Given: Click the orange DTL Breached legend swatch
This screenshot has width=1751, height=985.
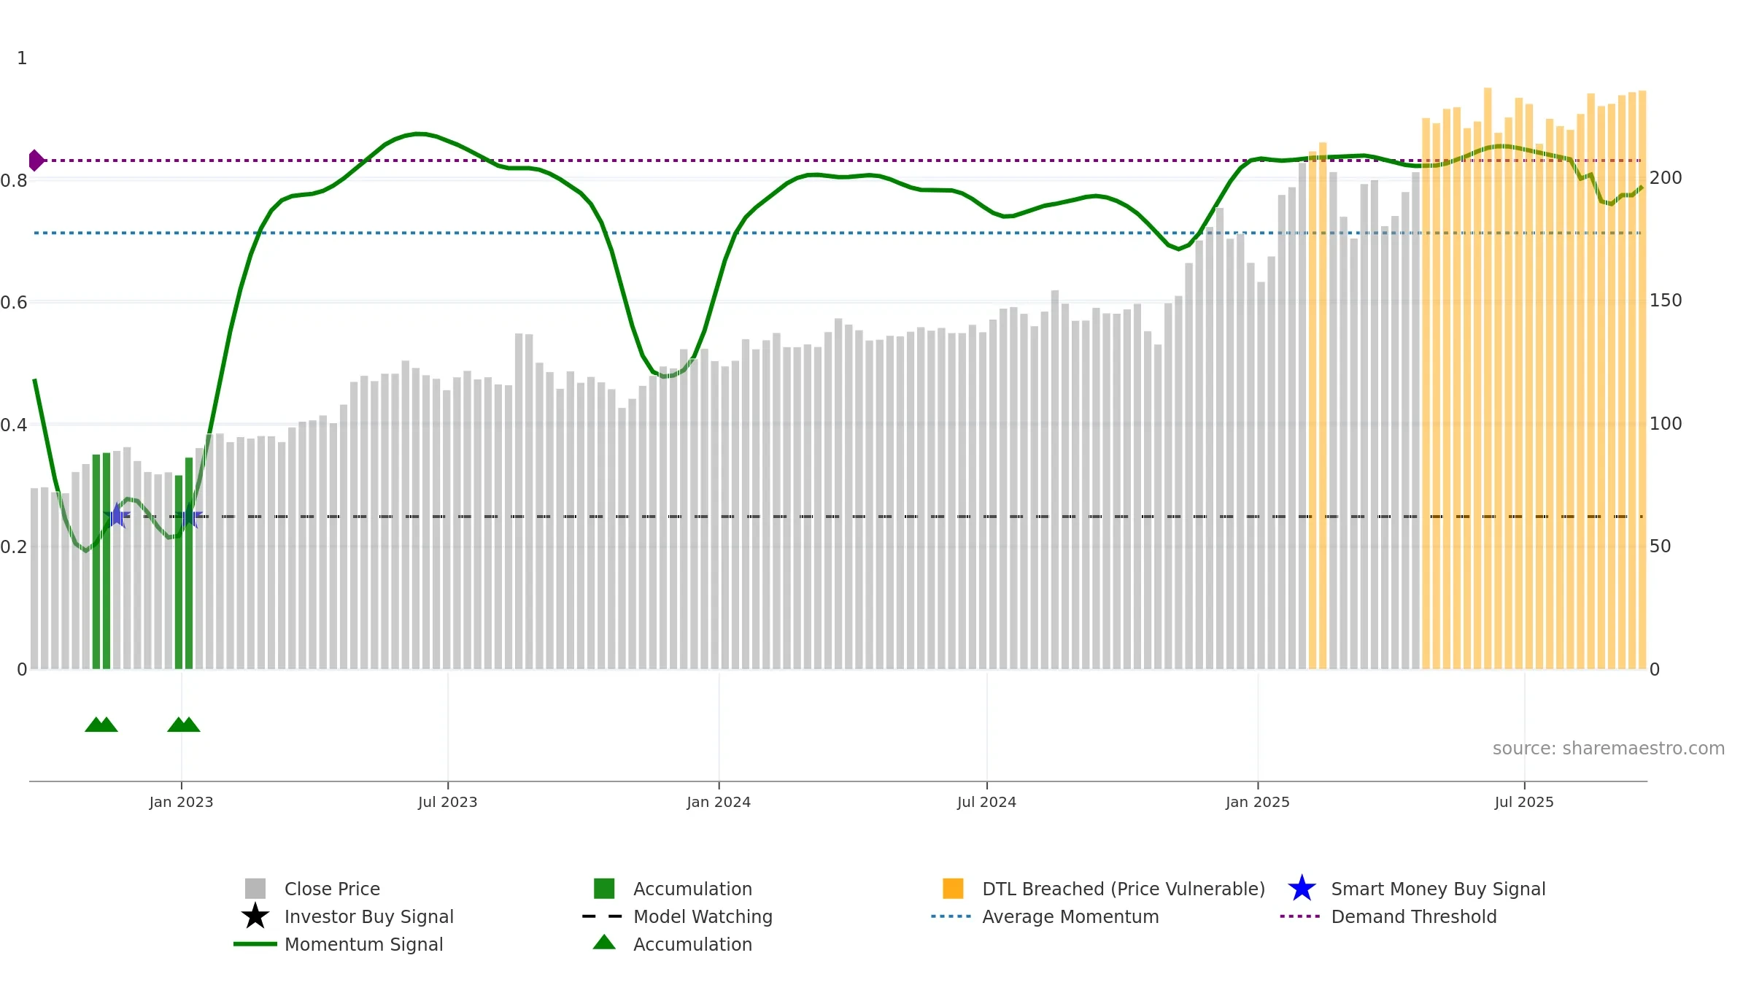Looking at the screenshot, I should 953,889.
